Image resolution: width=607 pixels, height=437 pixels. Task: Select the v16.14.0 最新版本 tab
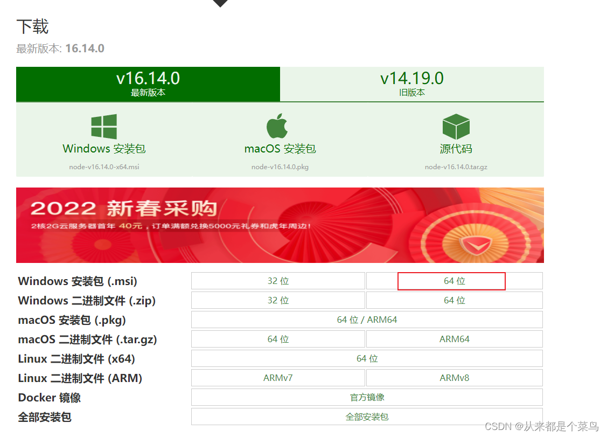(x=148, y=84)
